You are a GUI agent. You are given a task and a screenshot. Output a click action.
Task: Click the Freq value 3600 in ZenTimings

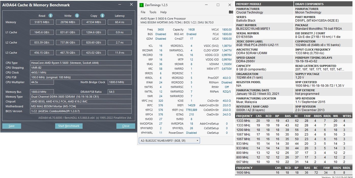(x=161, y=29)
